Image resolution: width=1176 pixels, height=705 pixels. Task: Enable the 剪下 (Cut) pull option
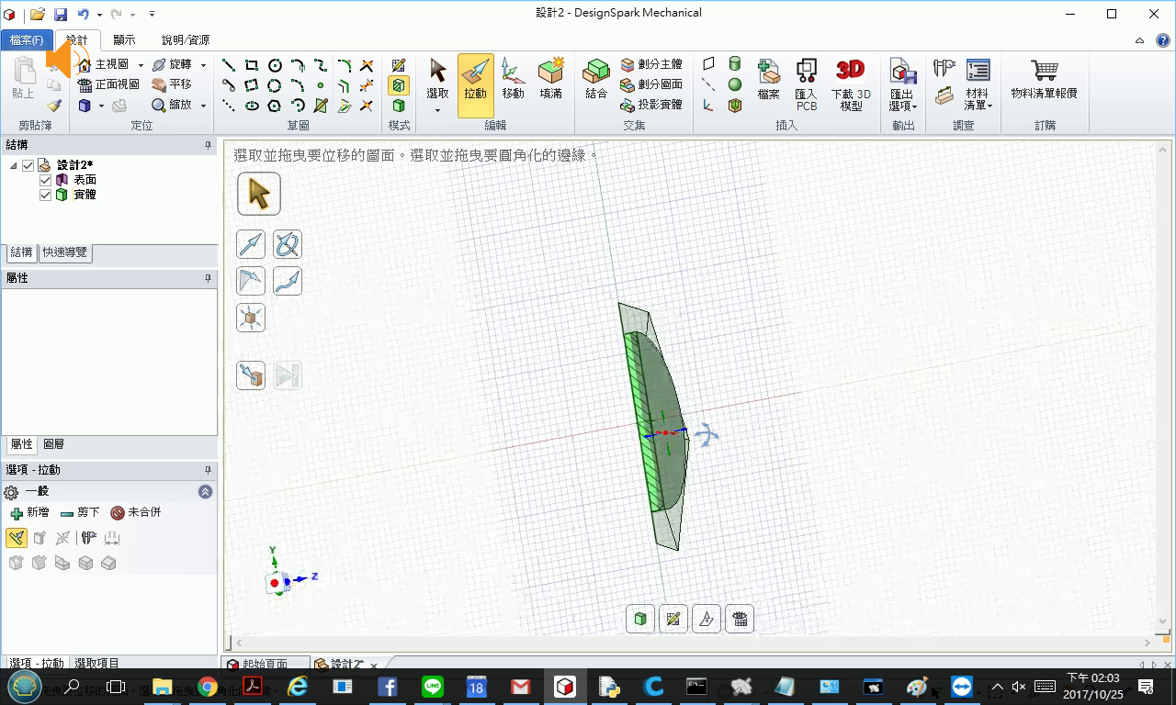80,512
